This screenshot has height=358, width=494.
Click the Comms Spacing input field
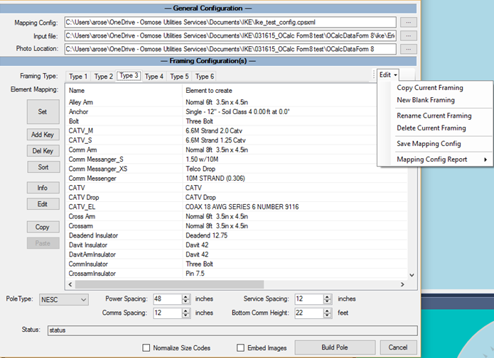168,313
